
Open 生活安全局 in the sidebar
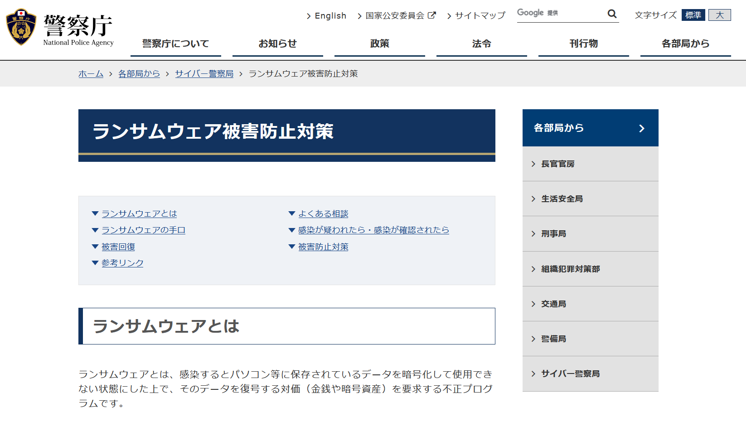[x=591, y=199]
